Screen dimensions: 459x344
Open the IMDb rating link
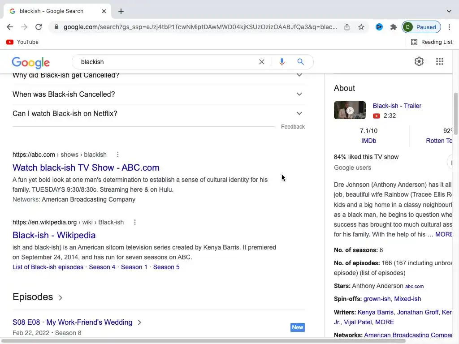point(368,141)
